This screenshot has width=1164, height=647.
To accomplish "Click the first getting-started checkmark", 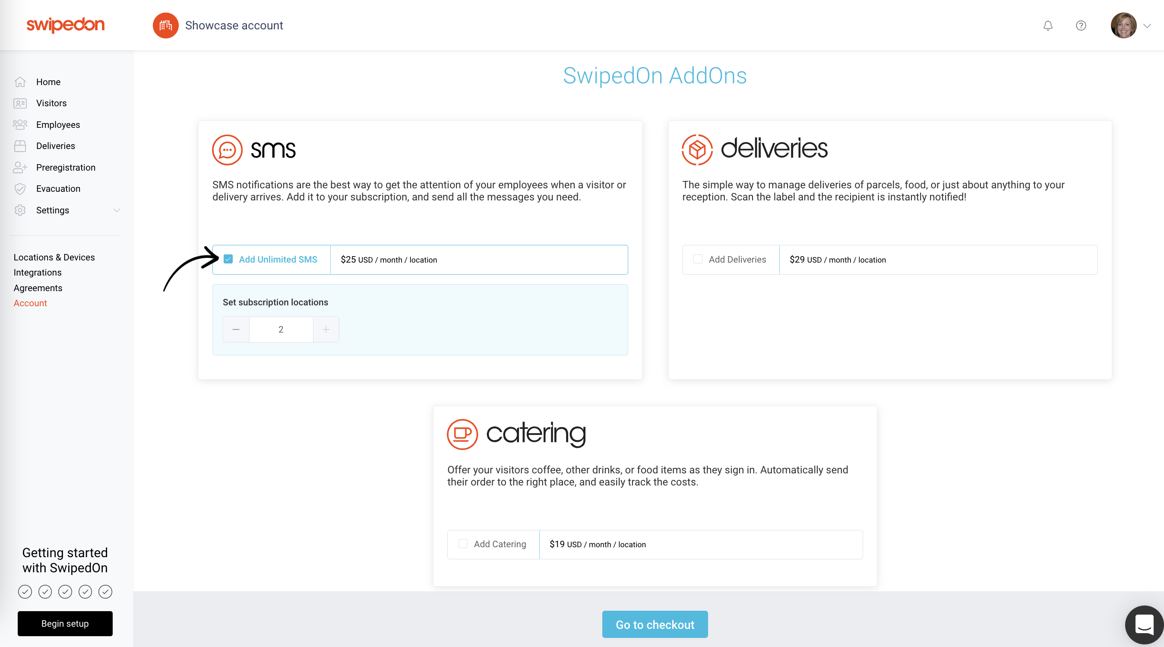I will tap(25, 591).
